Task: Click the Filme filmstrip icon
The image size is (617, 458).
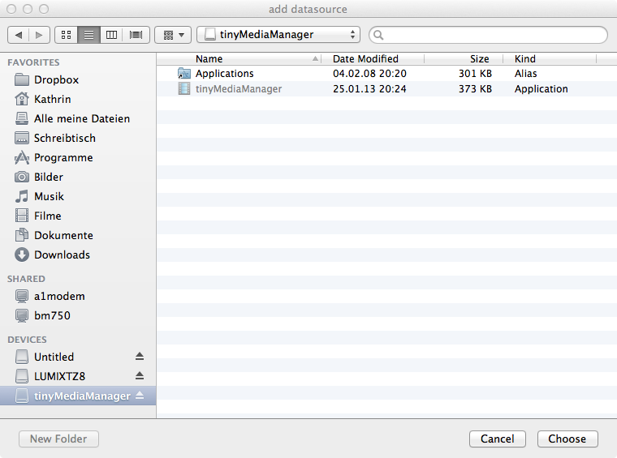Action: pos(22,216)
